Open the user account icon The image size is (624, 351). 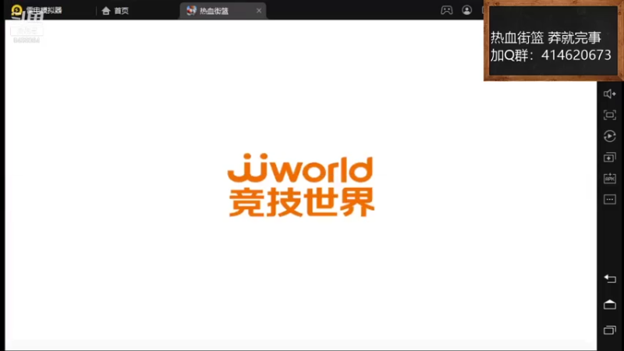click(466, 10)
